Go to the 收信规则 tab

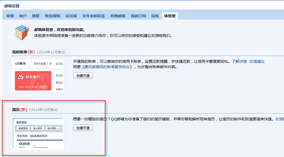(53, 16)
